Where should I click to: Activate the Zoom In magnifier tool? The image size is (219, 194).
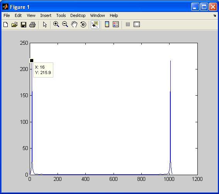56,24
